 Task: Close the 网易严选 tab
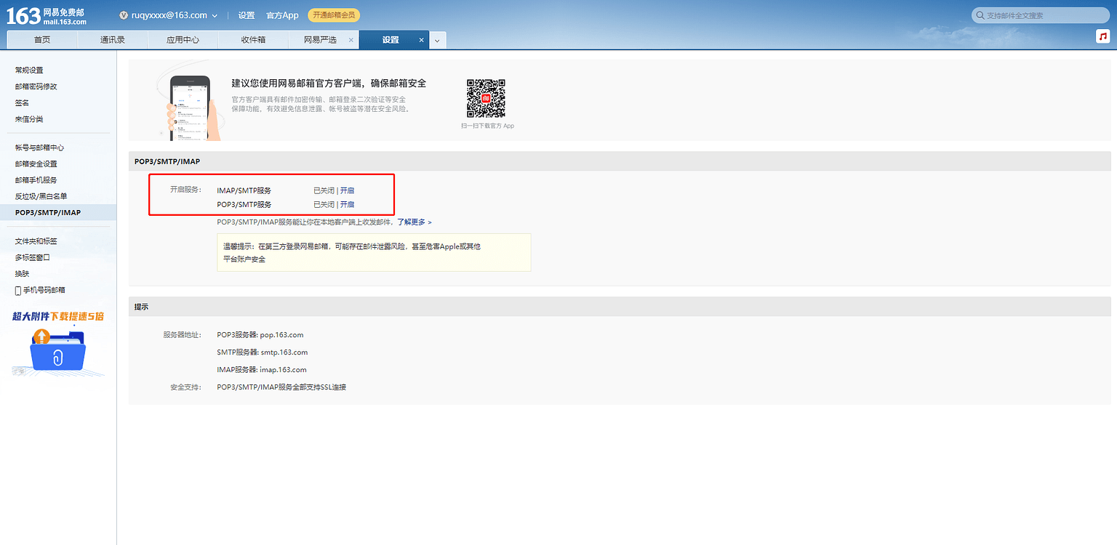351,40
